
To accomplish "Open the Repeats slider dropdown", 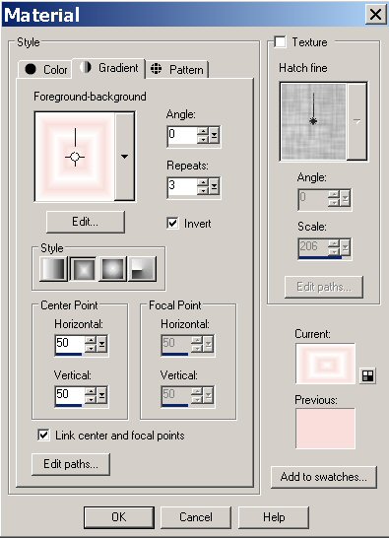I will pyautogui.click(x=214, y=187).
